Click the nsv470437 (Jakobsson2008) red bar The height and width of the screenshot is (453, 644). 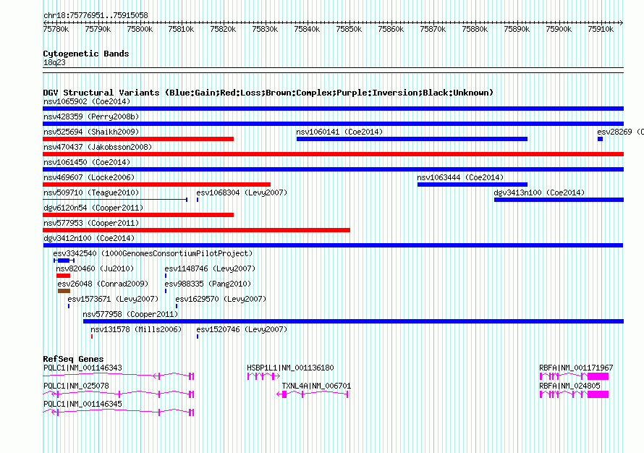pyautogui.click(x=333, y=154)
